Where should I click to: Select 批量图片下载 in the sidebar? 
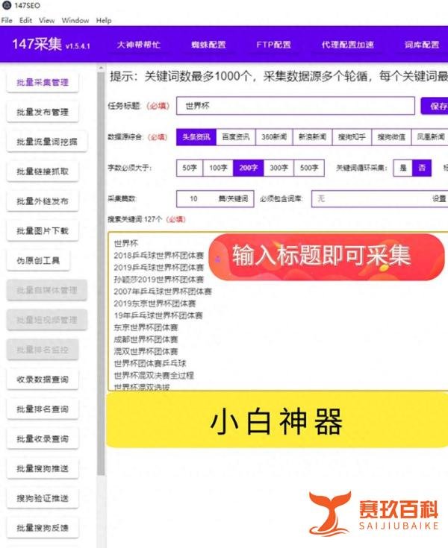click(x=43, y=231)
